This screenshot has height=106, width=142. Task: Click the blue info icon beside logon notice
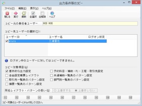7,61
